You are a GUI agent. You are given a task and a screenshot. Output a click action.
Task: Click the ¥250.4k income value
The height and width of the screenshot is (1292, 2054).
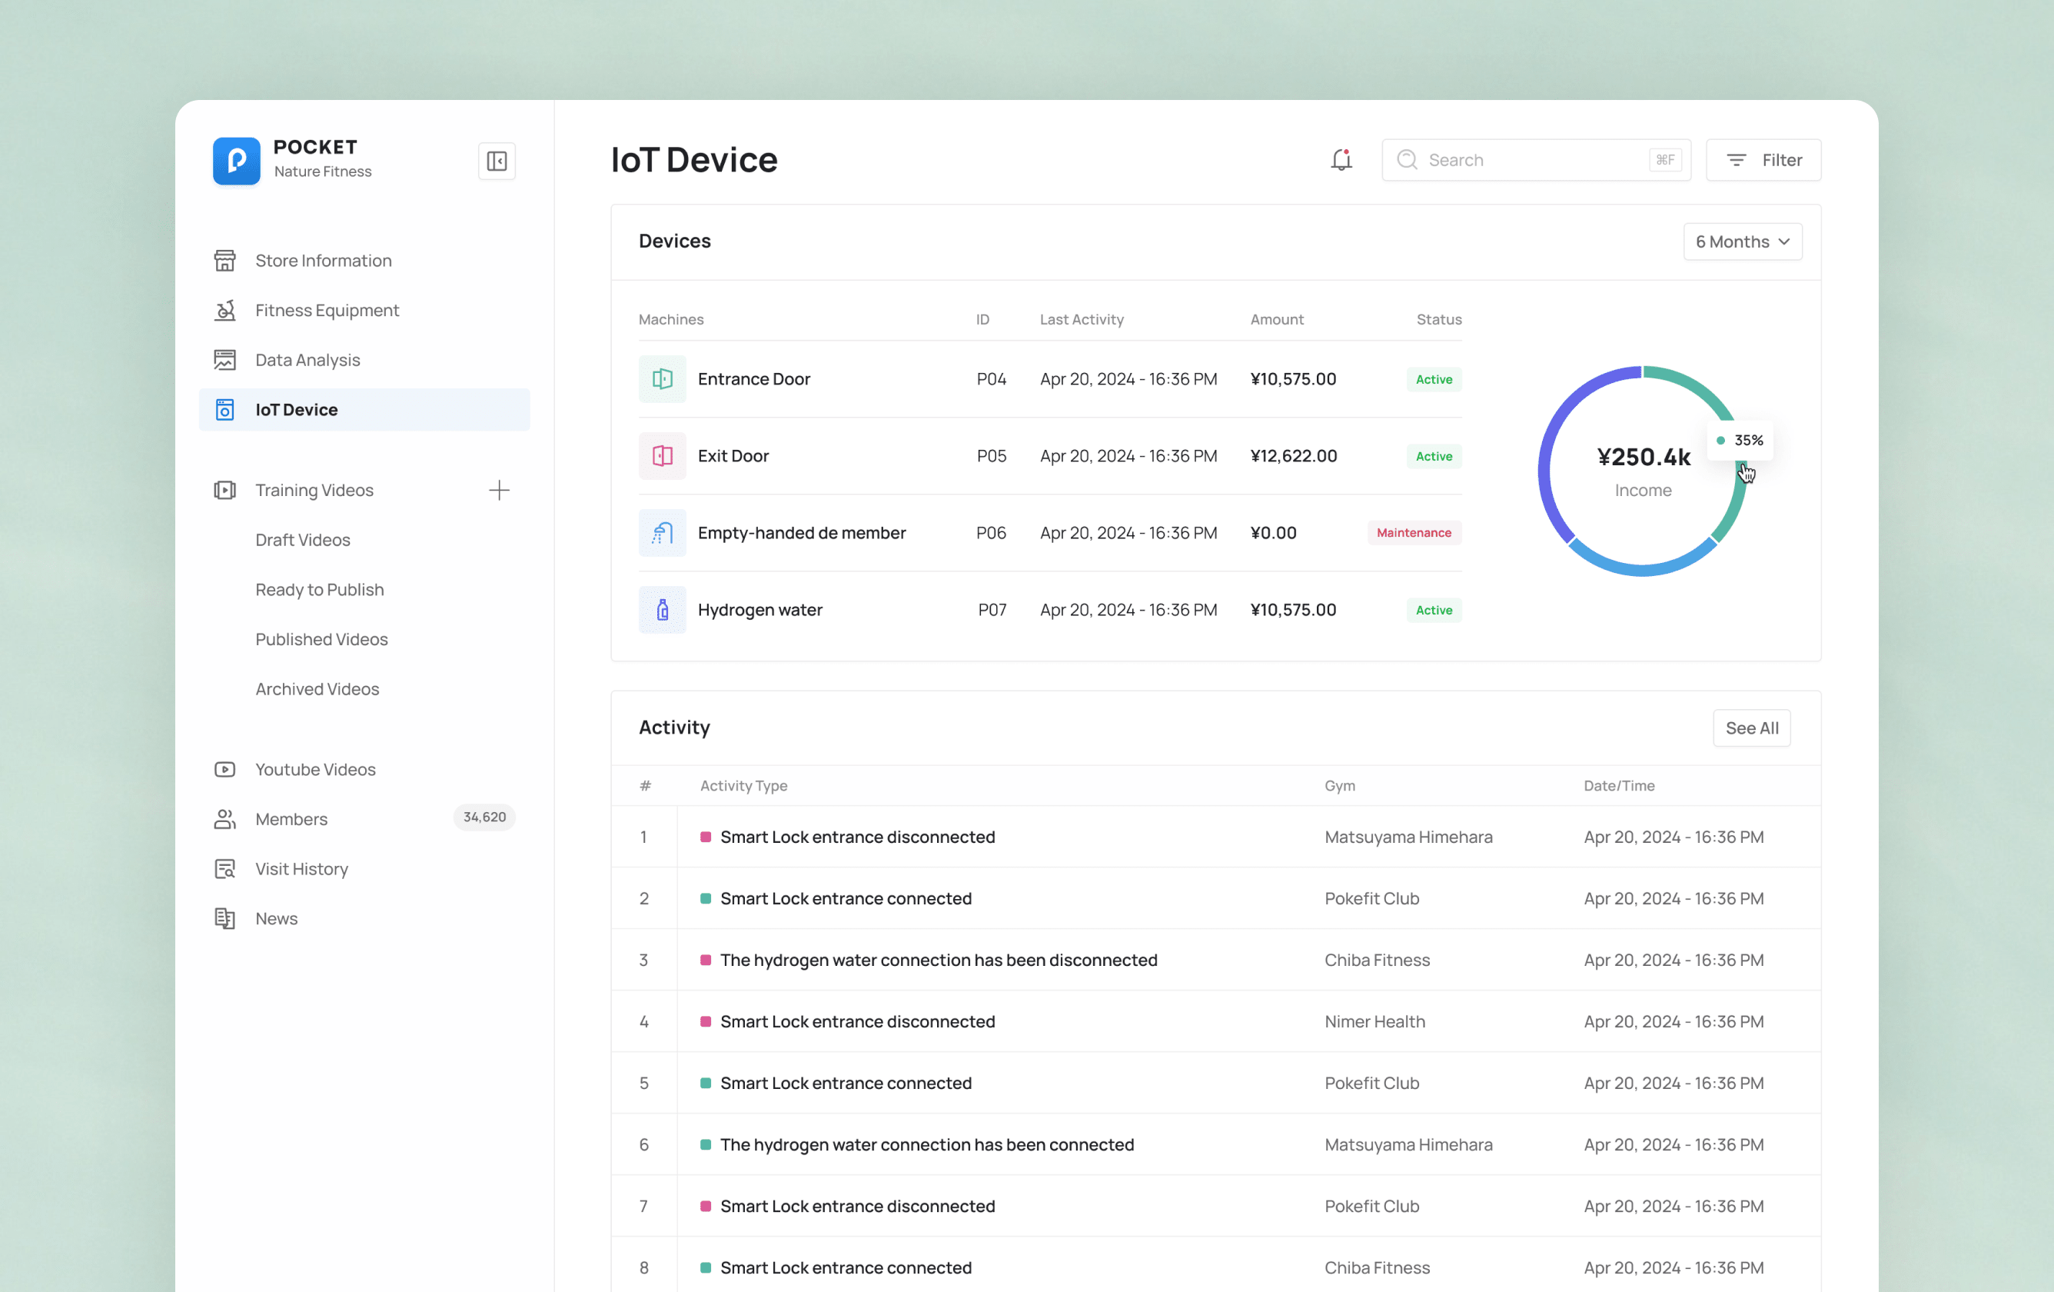[1643, 457]
